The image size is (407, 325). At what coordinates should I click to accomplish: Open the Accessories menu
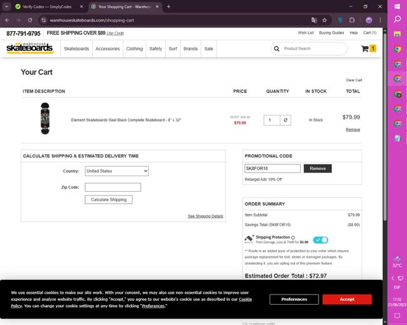107,49
